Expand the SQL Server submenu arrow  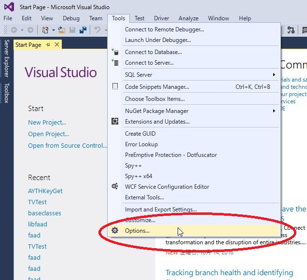pos(274,75)
